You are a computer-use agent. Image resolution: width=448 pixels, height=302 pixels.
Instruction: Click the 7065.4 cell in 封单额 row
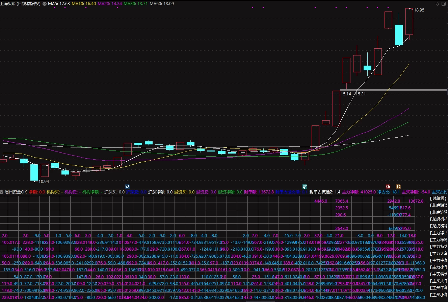(341, 201)
